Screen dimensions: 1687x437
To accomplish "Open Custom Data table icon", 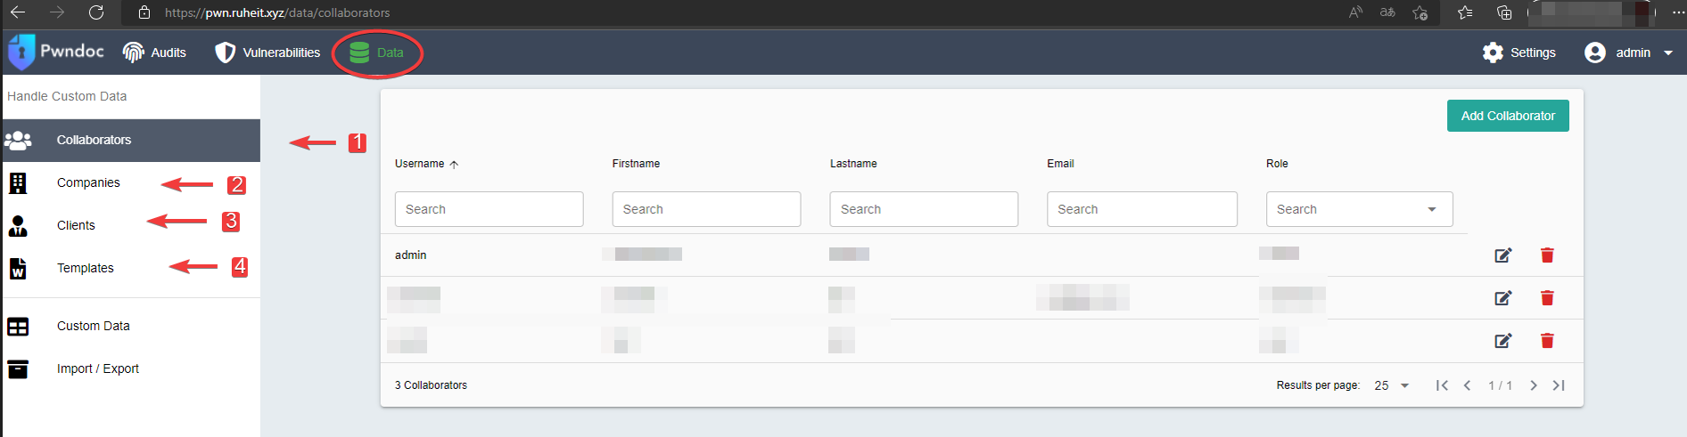I will [x=18, y=327].
